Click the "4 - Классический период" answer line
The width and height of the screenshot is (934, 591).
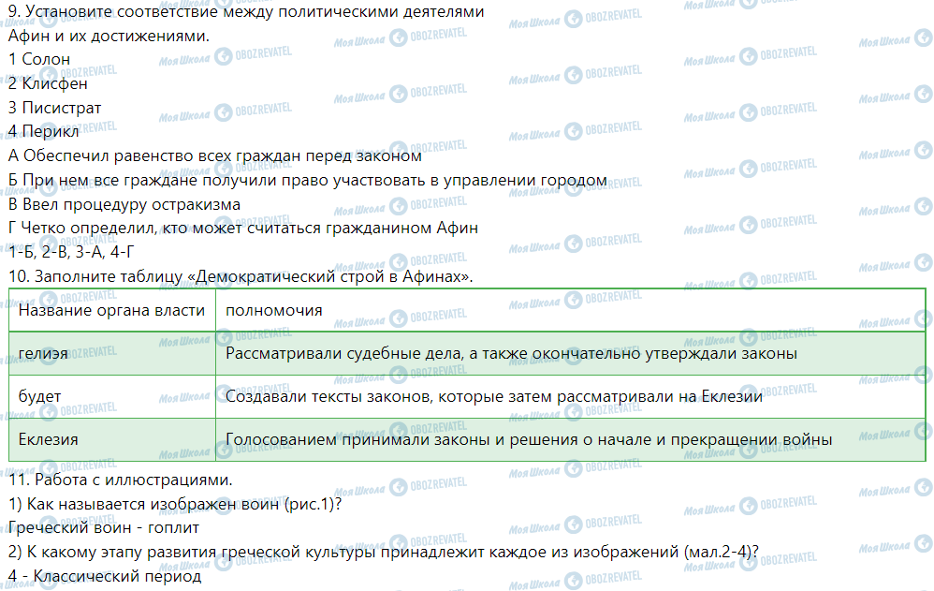click(104, 576)
